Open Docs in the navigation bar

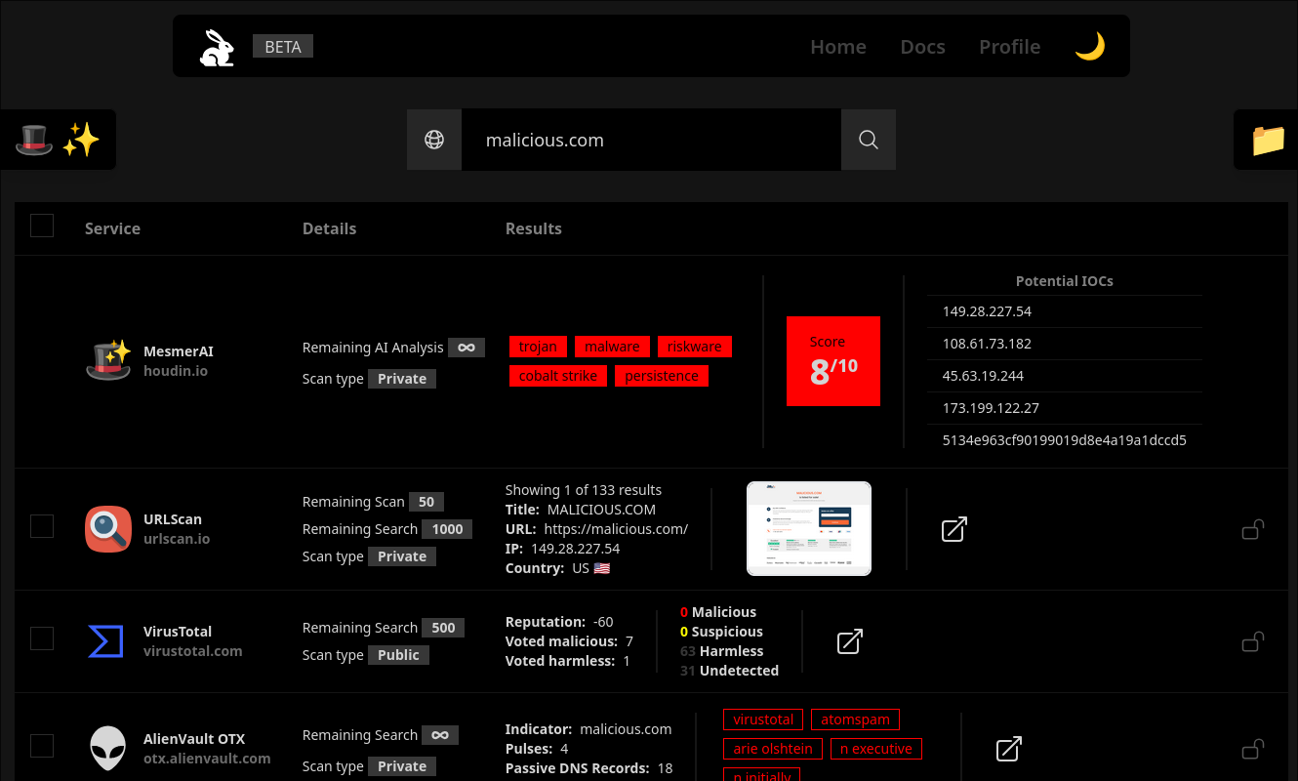922,47
